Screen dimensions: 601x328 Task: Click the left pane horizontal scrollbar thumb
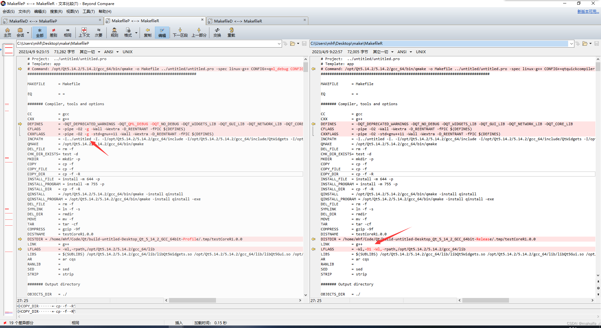193,300
